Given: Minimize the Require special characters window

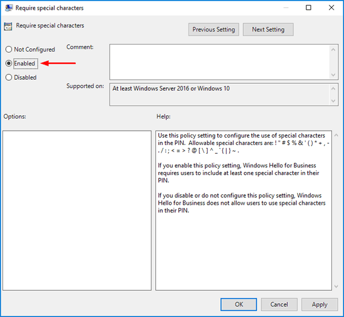Looking at the screenshot, I should coord(285,8).
